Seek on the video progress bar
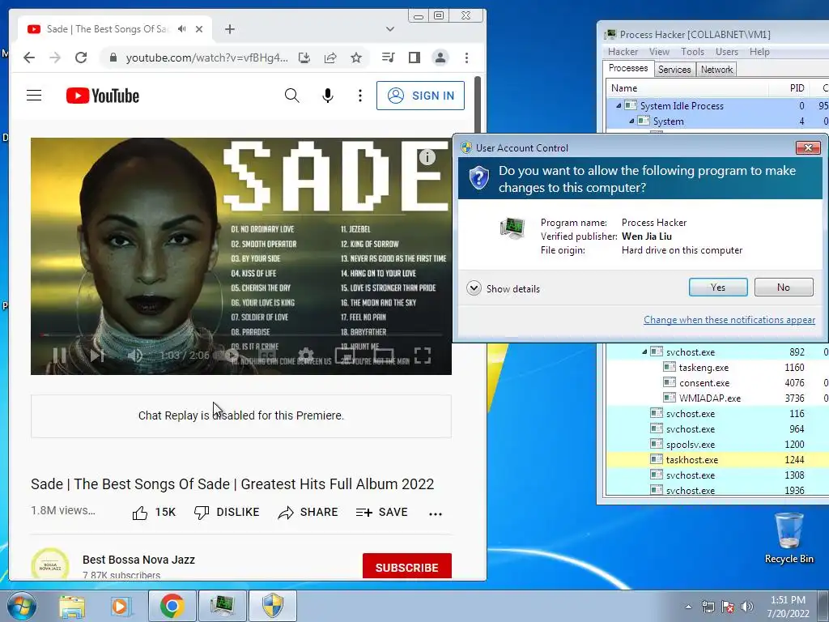 tap(241, 334)
